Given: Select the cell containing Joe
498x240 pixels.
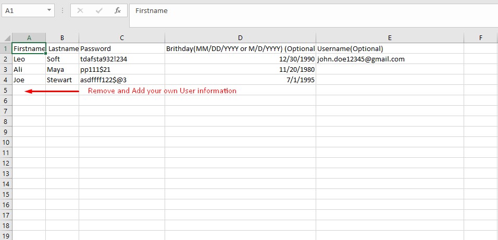Looking at the screenshot, I should click(x=29, y=80).
